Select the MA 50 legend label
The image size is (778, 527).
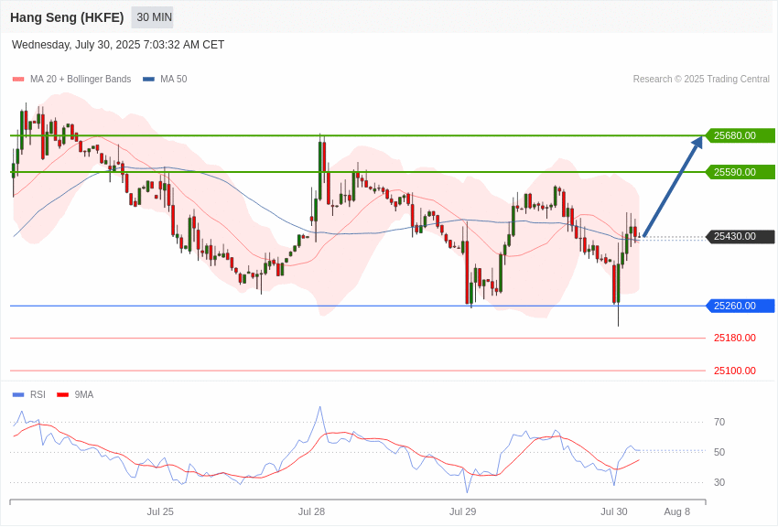coord(174,79)
